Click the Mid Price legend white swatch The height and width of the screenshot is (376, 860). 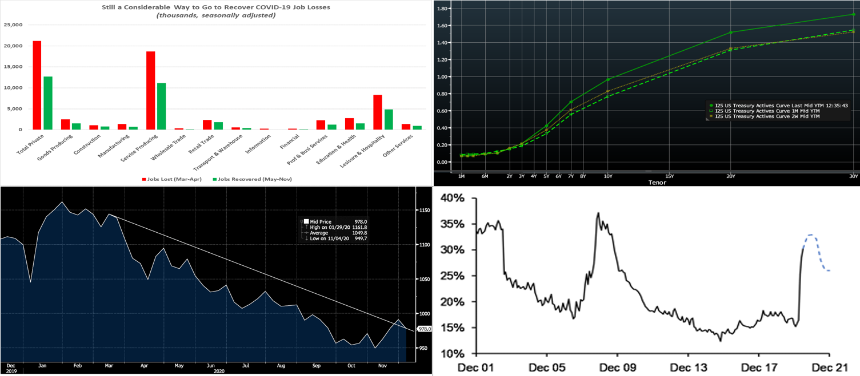pyautogui.click(x=306, y=221)
